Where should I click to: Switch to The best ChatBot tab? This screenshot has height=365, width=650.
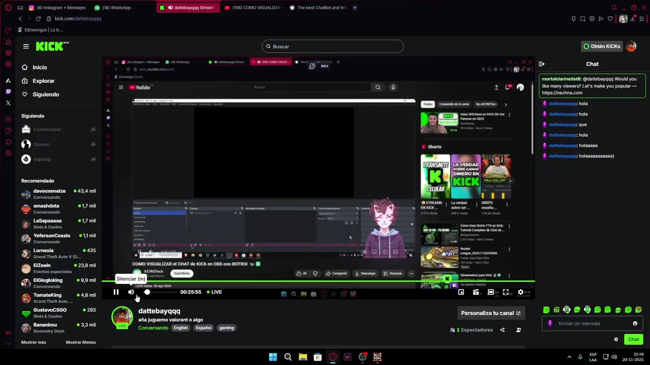pyautogui.click(x=318, y=8)
